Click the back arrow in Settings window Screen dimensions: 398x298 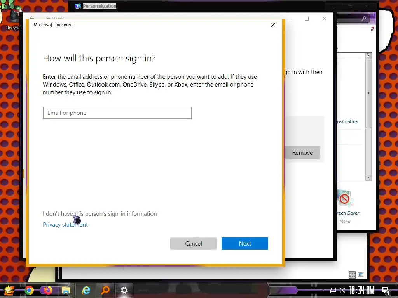(x=32, y=18)
